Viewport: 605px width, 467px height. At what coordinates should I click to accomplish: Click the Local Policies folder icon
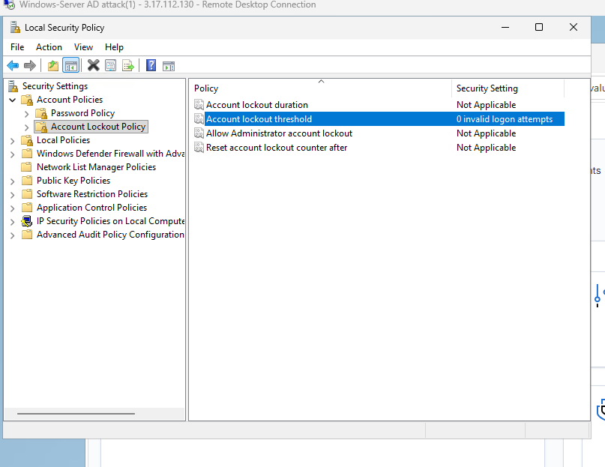point(27,140)
